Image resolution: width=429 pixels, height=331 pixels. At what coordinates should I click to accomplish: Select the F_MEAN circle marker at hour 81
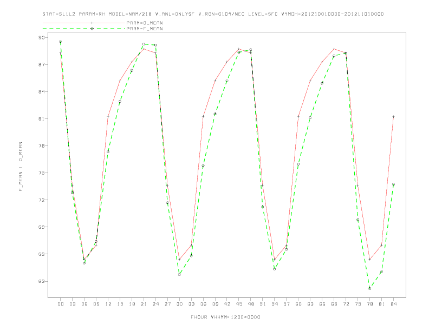(x=381, y=272)
